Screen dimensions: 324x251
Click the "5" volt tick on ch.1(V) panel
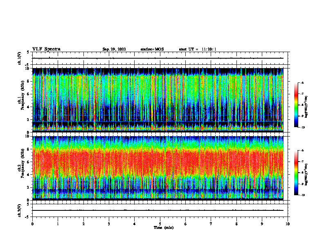pos(28,52)
